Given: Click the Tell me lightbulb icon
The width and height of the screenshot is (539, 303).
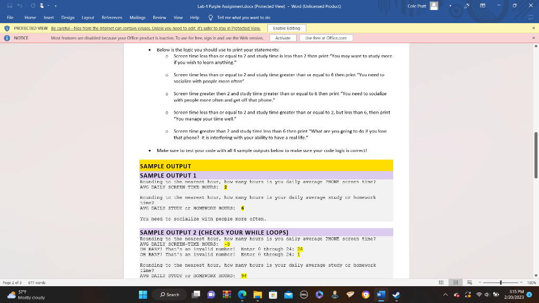Looking at the screenshot, I should 211,17.
